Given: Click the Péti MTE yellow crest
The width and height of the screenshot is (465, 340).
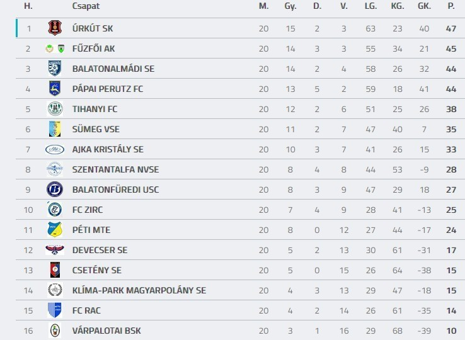Looking at the screenshot, I should pos(55,230).
